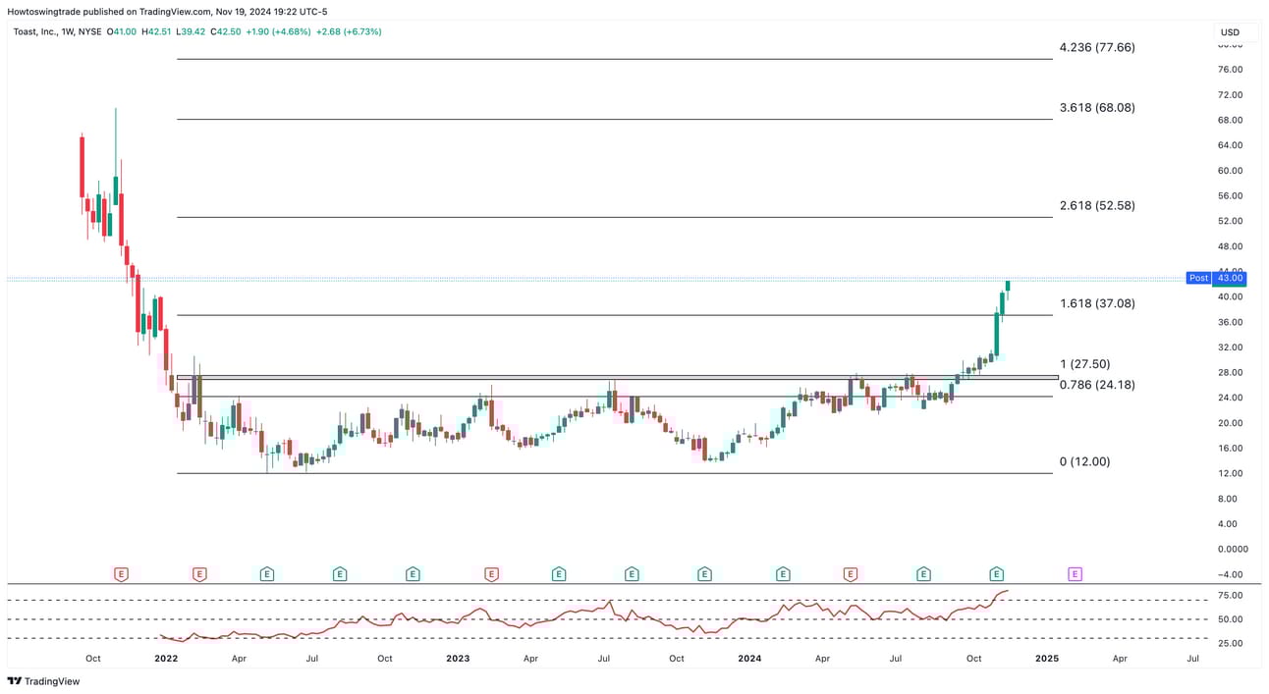Click the −4.00 price scale label

pos(1231,574)
